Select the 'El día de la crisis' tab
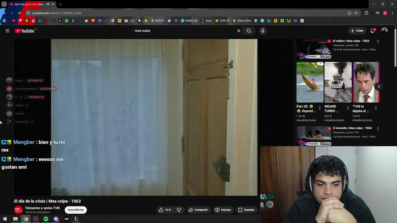 click(x=29, y=4)
